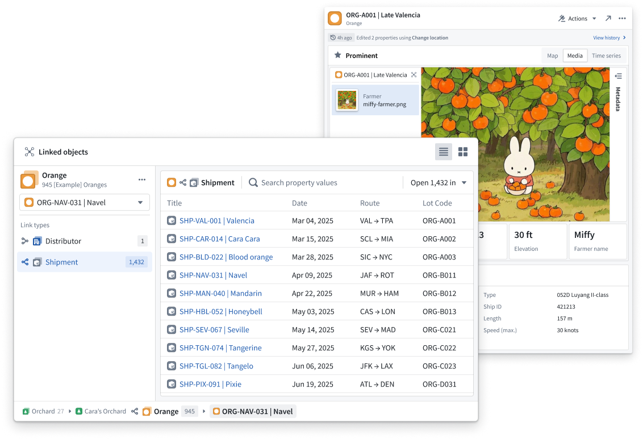
Task: Open SHP-PIX-091 | Pixie link
Action: (210, 384)
